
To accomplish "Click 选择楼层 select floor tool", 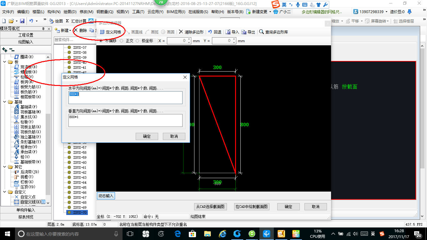I will point(404,21).
